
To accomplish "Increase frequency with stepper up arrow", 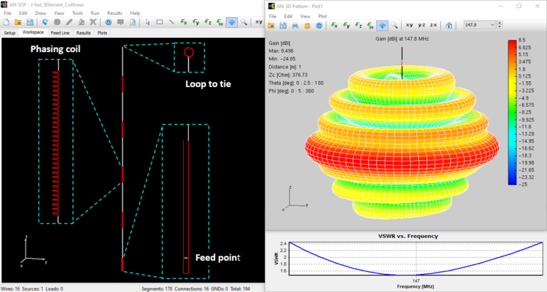I will (x=499, y=24).
